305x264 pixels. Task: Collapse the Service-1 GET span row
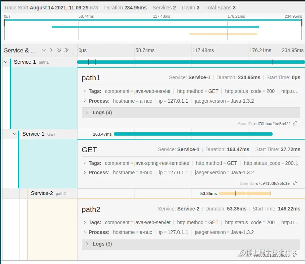click(x=14, y=134)
